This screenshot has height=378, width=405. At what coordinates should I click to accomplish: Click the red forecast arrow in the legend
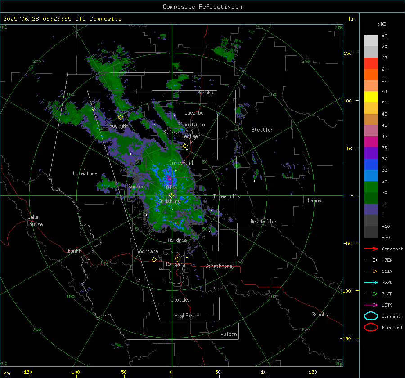click(x=371, y=249)
